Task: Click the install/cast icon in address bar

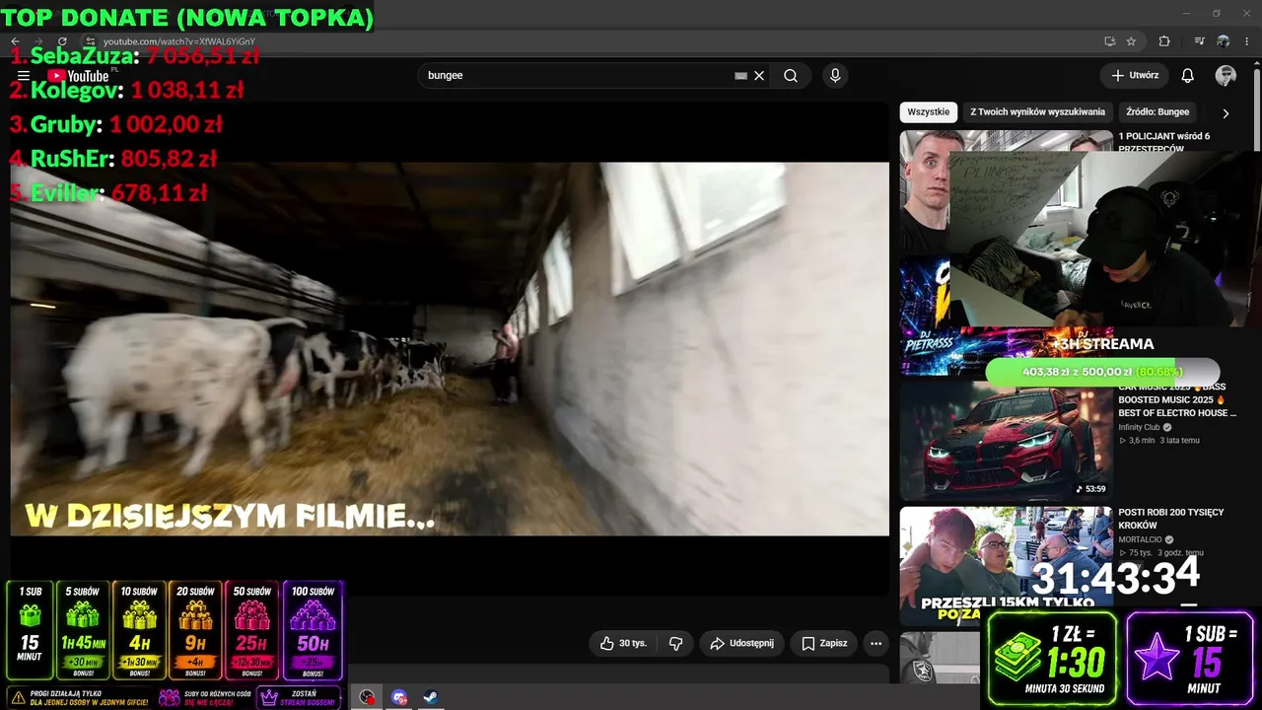Action: pyautogui.click(x=1109, y=41)
